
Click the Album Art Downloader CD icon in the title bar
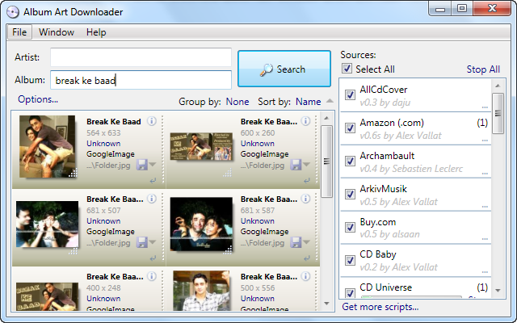(x=13, y=12)
